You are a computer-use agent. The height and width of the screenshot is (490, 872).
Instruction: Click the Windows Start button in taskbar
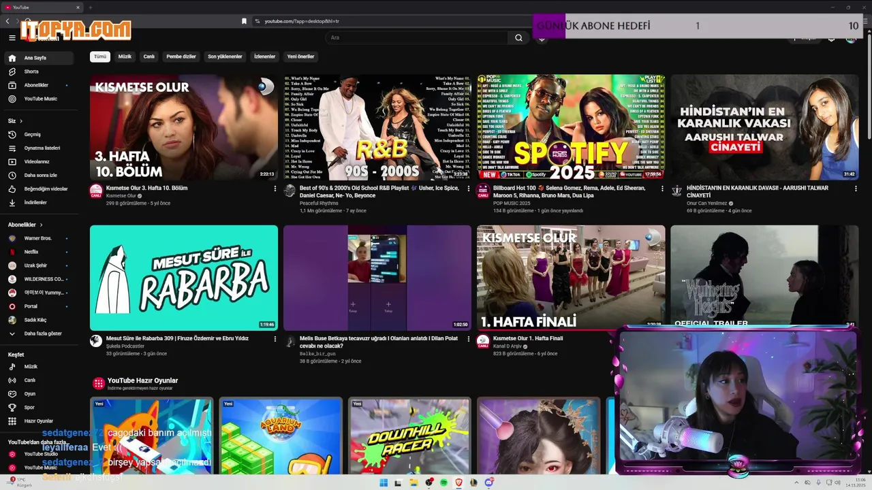pyautogui.click(x=384, y=483)
